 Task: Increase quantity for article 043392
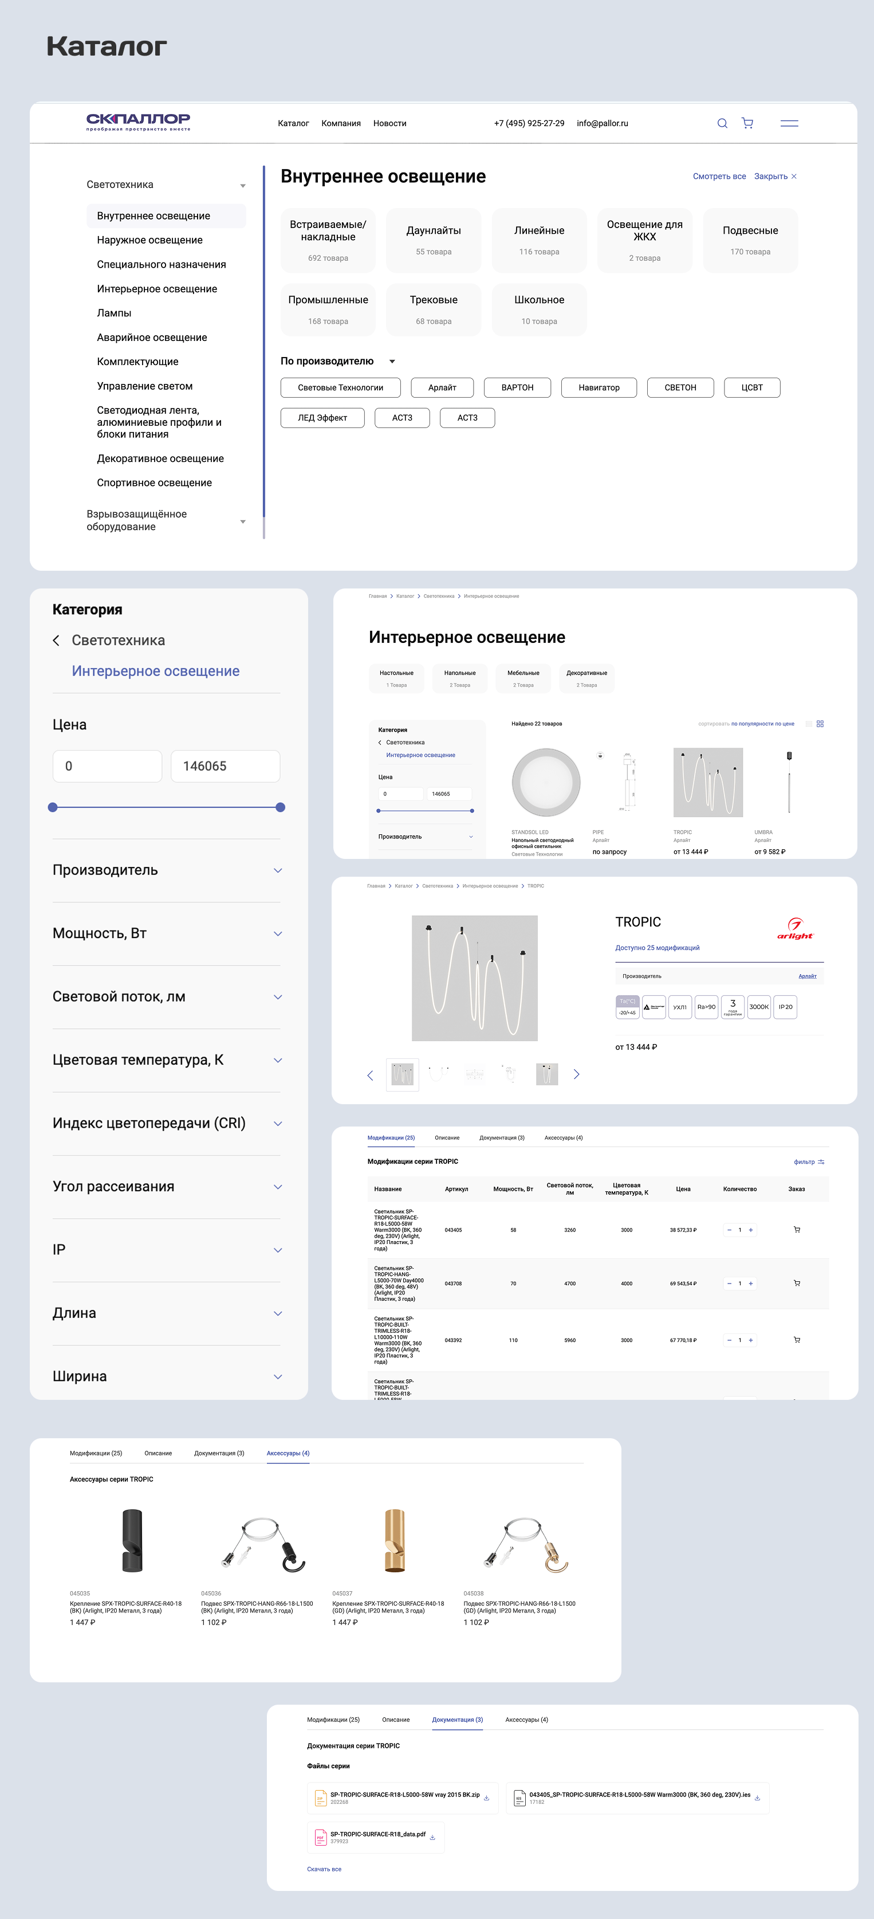(750, 1340)
